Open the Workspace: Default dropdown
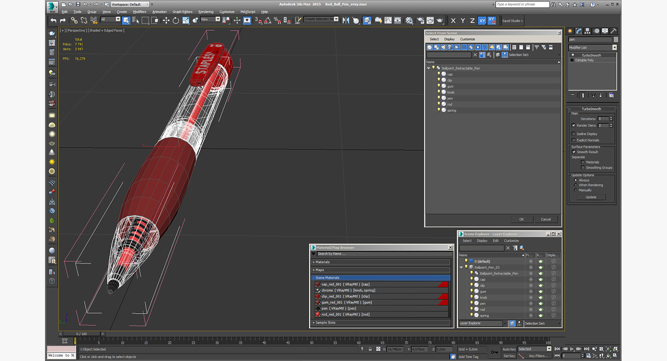Viewport: 667px width, 361px height. coord(130,5)
